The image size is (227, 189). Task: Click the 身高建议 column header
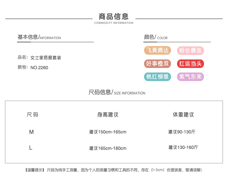click(x=108, y=115)
